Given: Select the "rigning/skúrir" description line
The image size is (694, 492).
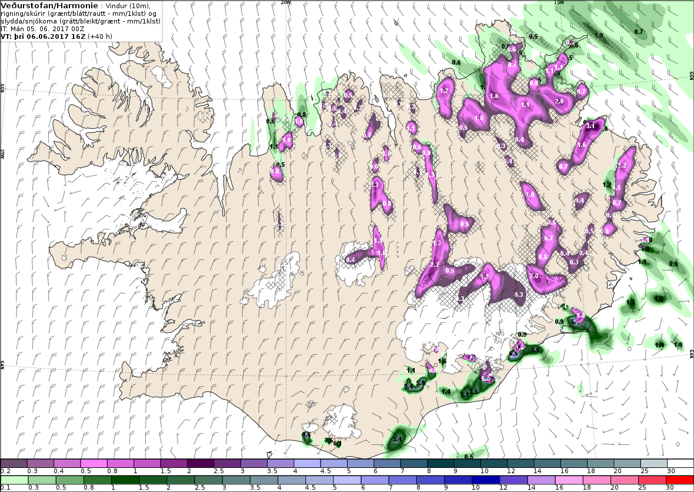Looking at the screenshot, I should tap(78, 14).
